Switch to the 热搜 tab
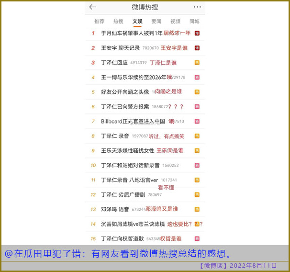 pyautogui.click(x=118, y=21)
